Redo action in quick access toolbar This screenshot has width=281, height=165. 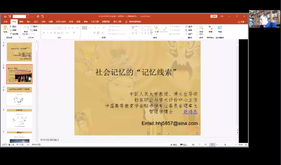coord(38,16)
